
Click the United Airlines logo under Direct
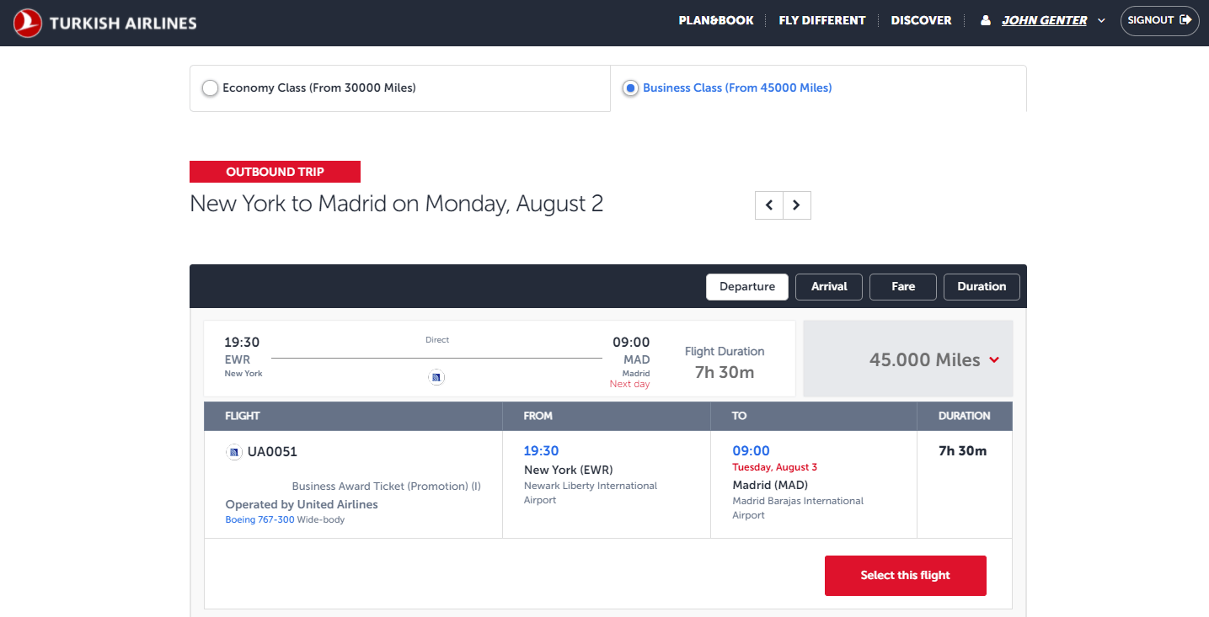(x=436, y=378)
